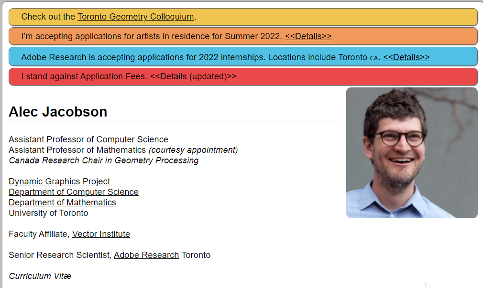The width and height of the screenshot is (483, 288).
Task: Click the italic courtesy appointment text
Action: pos(193,150)
